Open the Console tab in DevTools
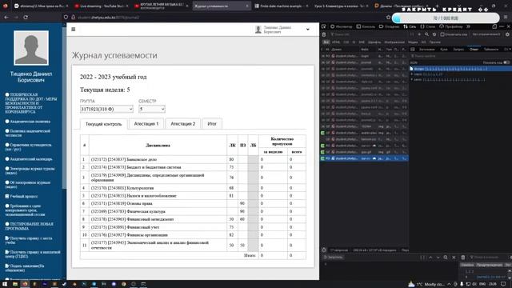 tap(366, 26)
